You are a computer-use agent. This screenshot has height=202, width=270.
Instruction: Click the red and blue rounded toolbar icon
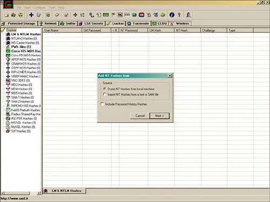point(141,15)
